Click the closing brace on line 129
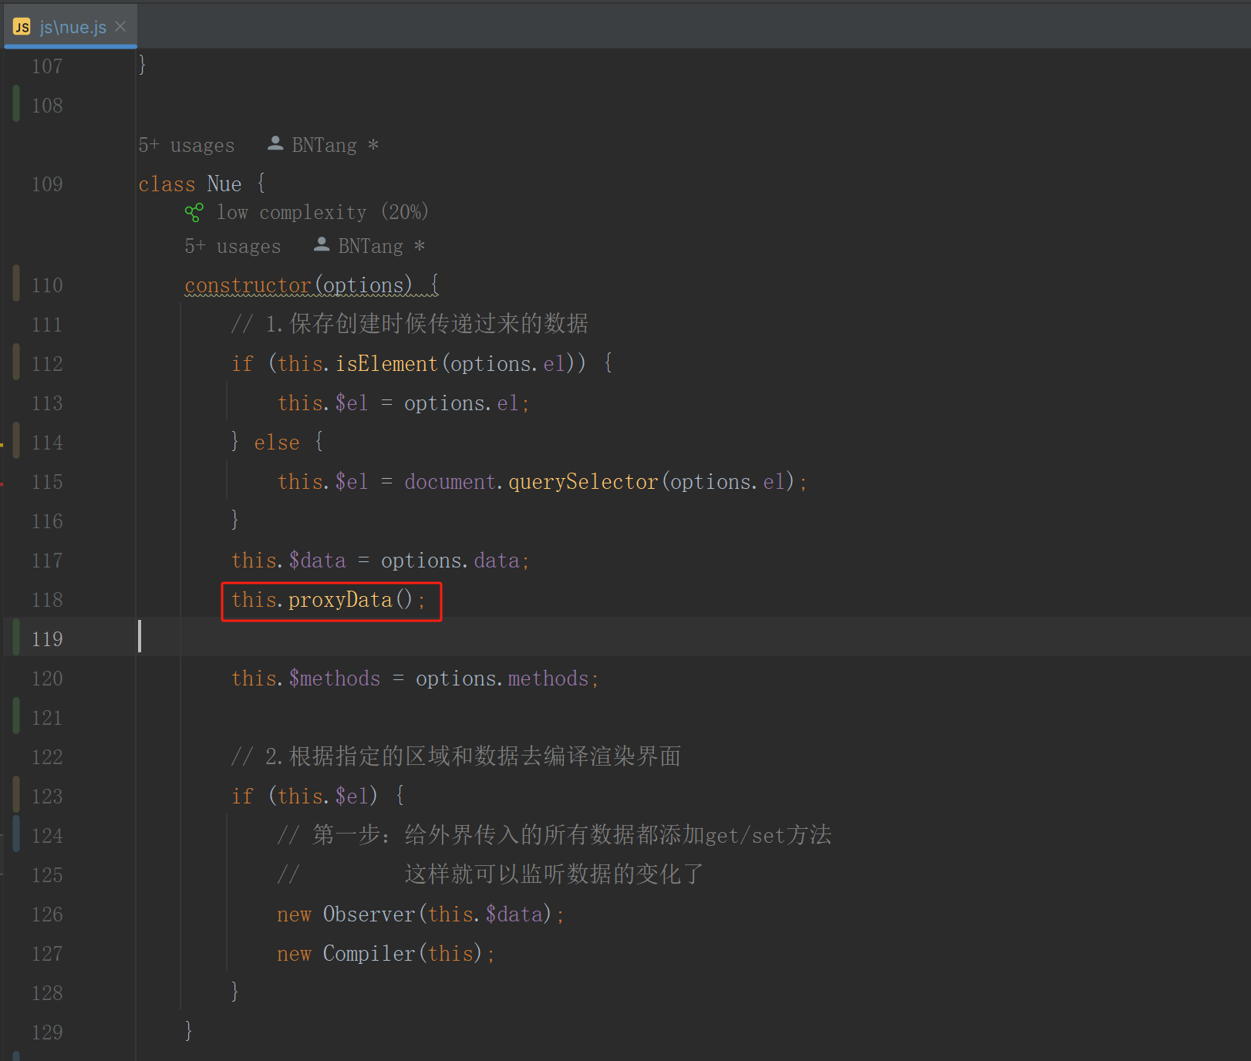This screenshot has height=1061, width=1251. [x=188, y=1031]
